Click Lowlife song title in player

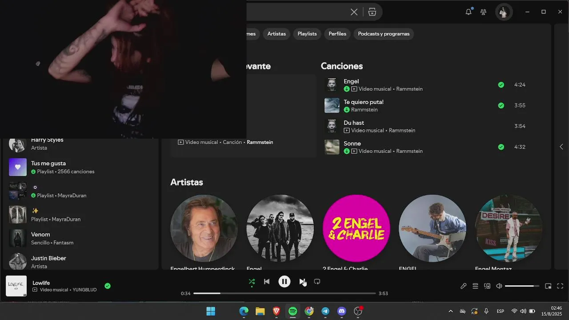pos(41,283)
